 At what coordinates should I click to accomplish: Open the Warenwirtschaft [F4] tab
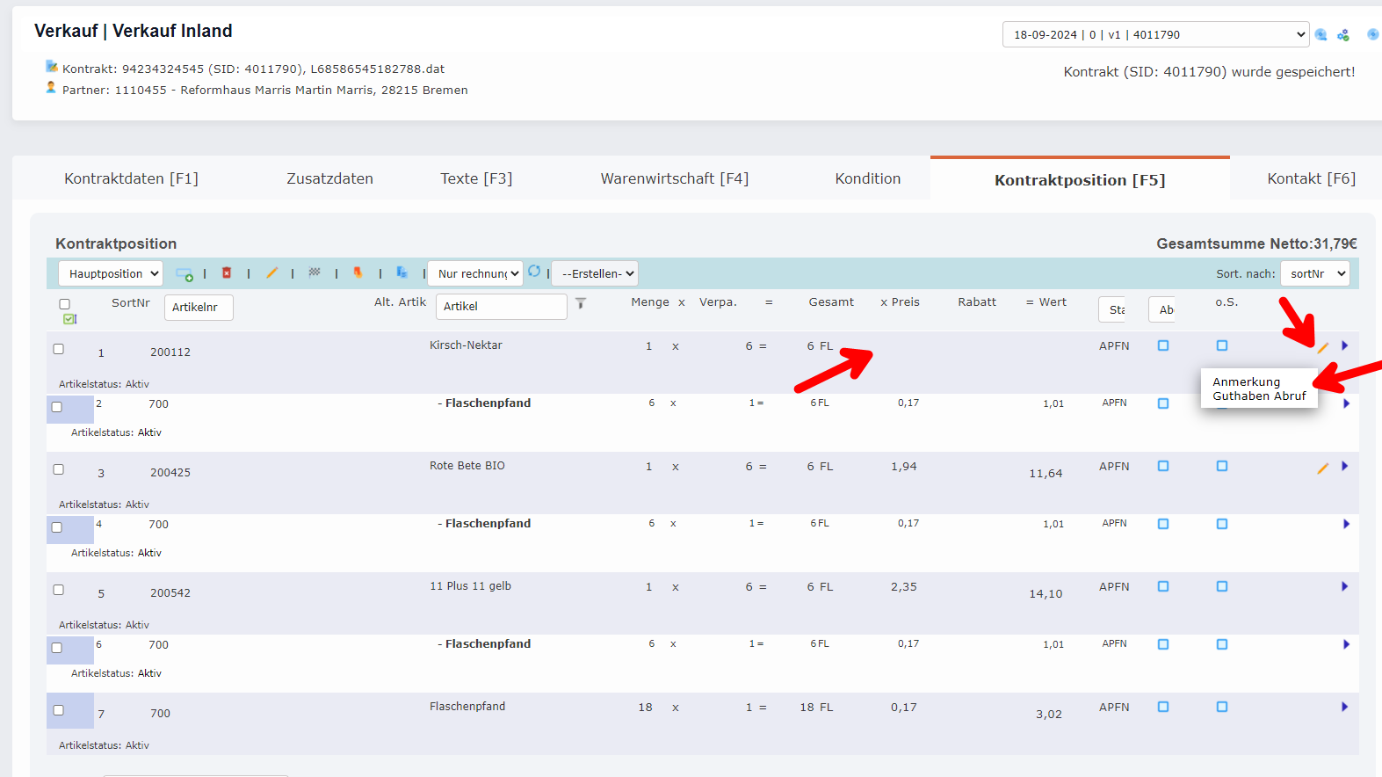pyautogui.click(x=674, y=178)
